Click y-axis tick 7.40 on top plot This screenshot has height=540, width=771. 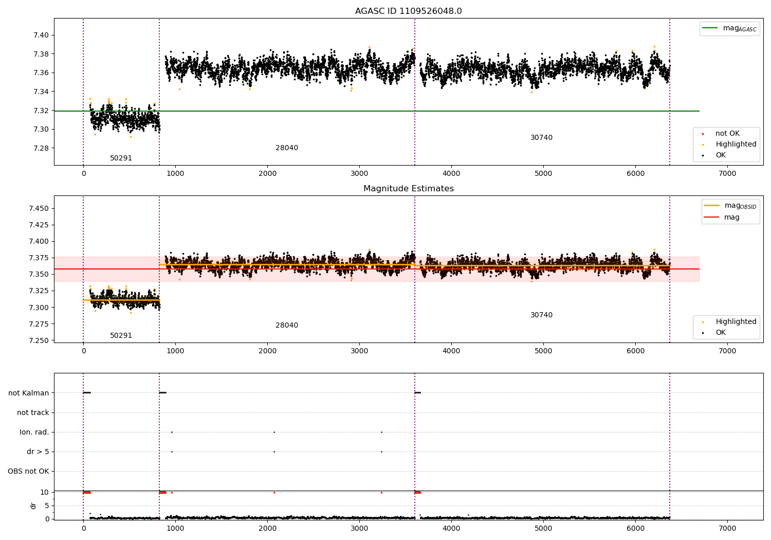(41, 35)
